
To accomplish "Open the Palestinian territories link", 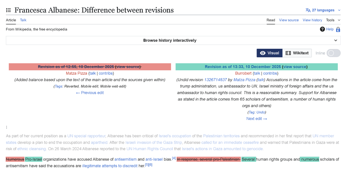I will (221, 136).
